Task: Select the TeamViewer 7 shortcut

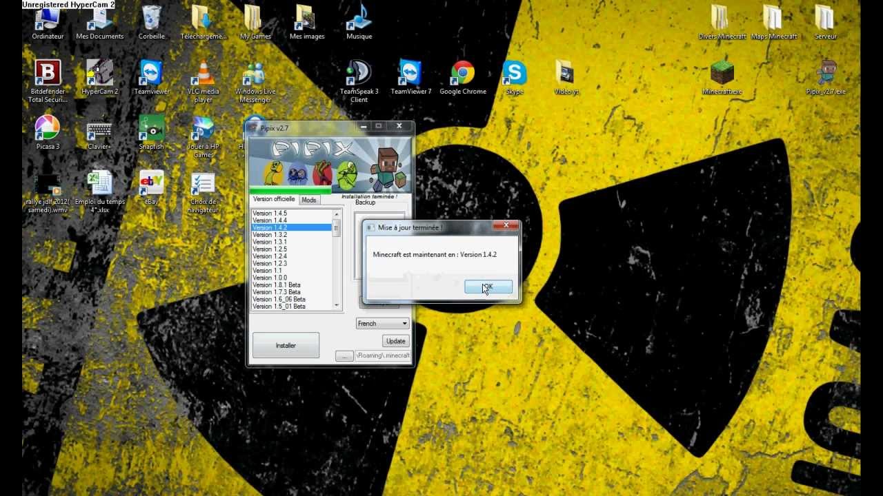Action: (x=410, y=77)
